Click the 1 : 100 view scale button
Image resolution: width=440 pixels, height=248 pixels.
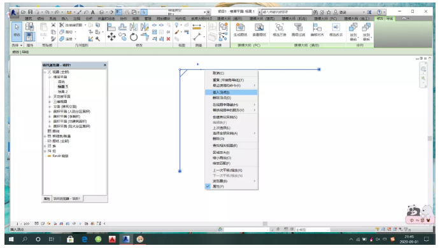coord(23,224)
